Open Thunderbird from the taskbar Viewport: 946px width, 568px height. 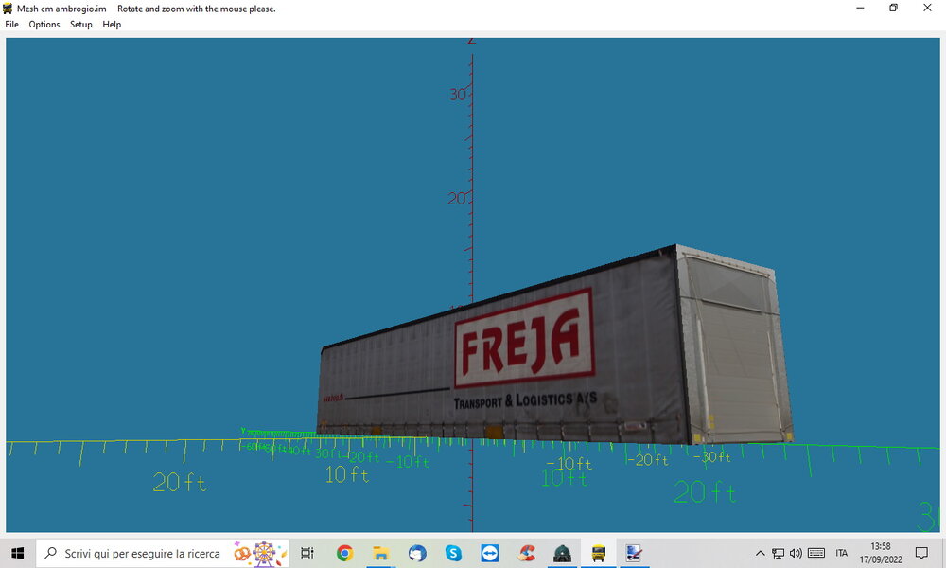[417, 553]
